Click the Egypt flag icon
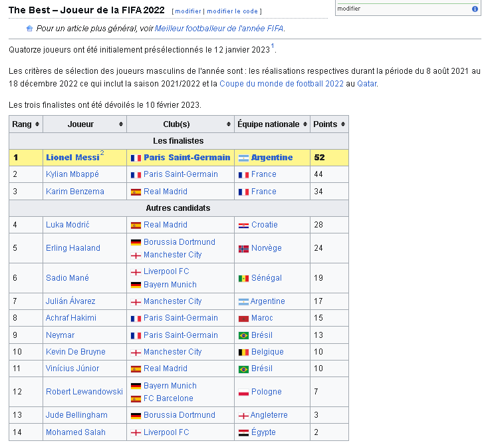This screenshot has width=490, height=445. coord(243,433)
